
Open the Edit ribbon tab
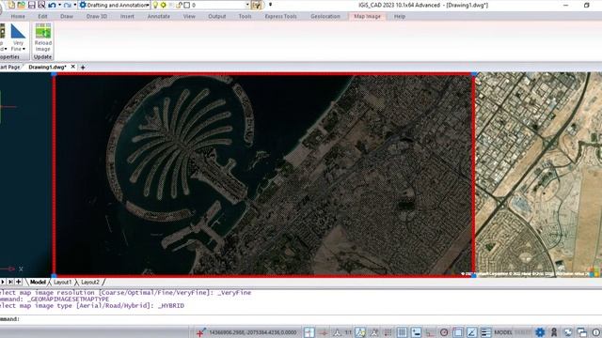pyautogui.click(x=42, y=17)
